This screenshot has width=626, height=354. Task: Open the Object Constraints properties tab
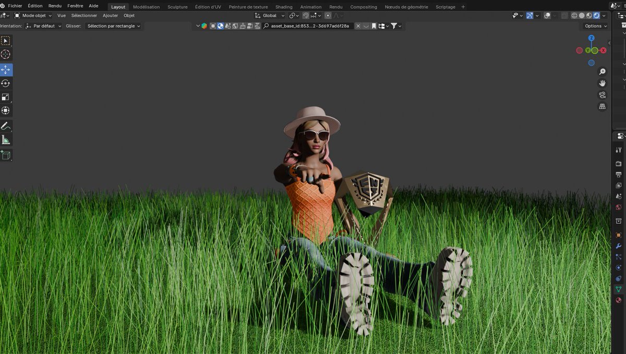tap(619, 279)
